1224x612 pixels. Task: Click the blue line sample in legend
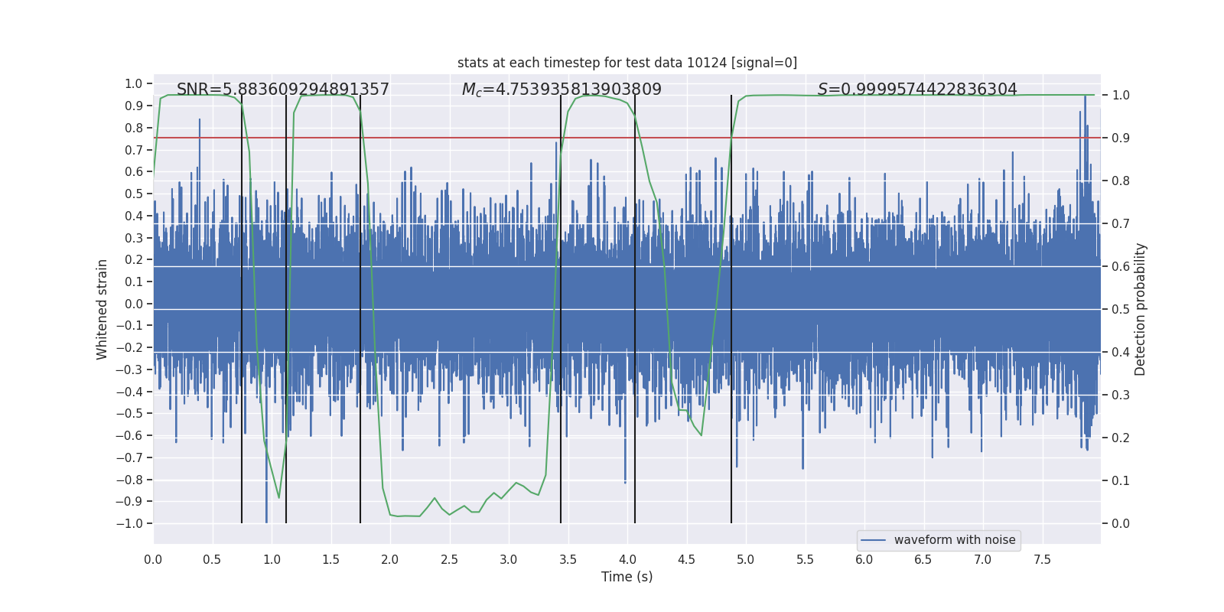(873, 540)
